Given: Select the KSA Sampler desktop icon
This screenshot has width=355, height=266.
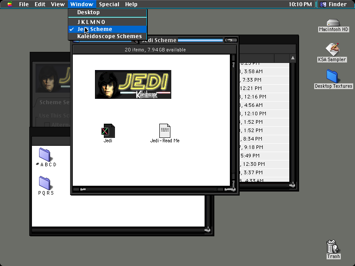Looking at the screenshot, I should click(332, 50).
